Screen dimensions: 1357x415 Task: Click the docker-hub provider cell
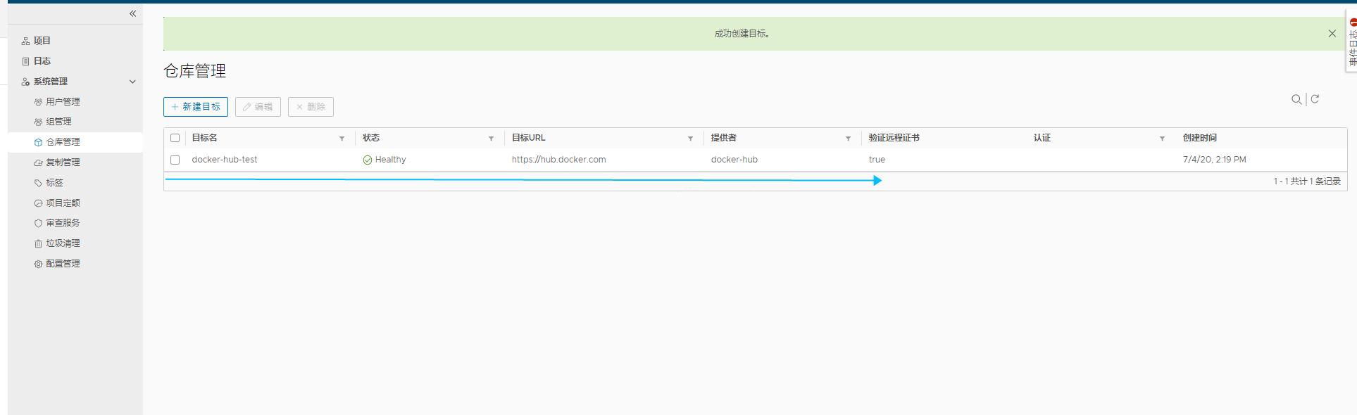[734, 160]
